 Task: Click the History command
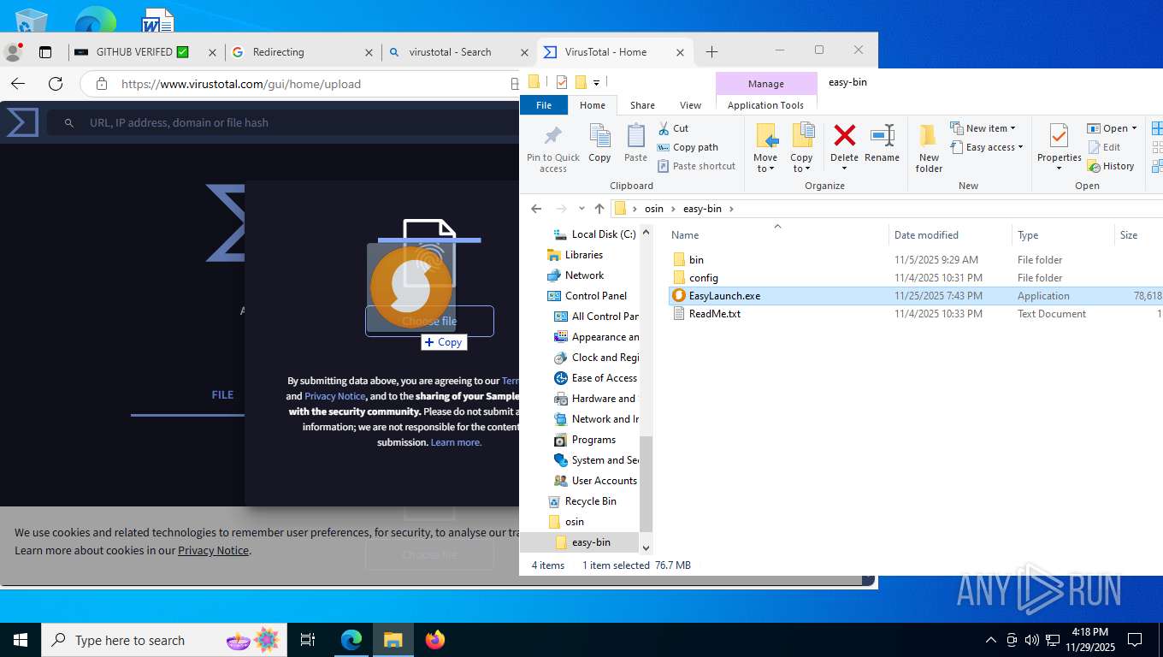[x=1111, y=166]
